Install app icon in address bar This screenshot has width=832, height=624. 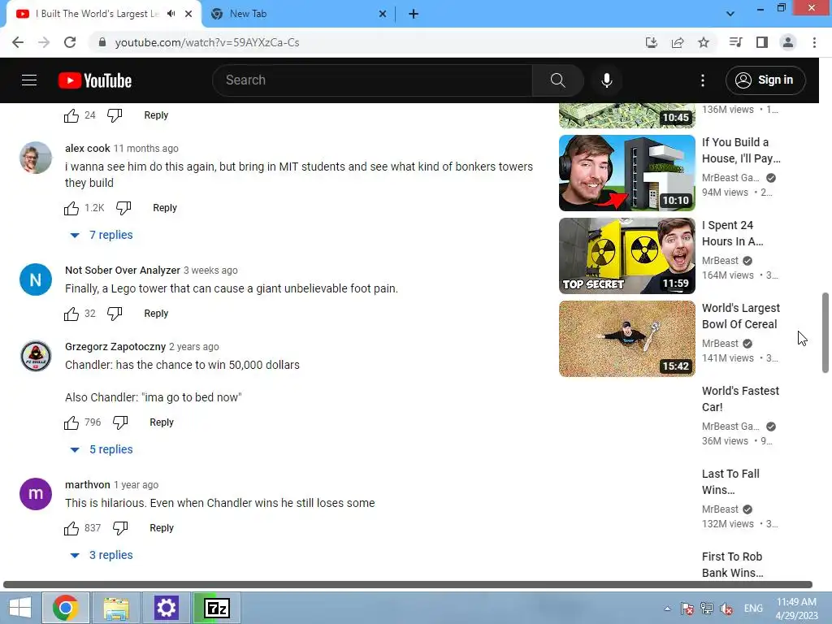(651, 42)
